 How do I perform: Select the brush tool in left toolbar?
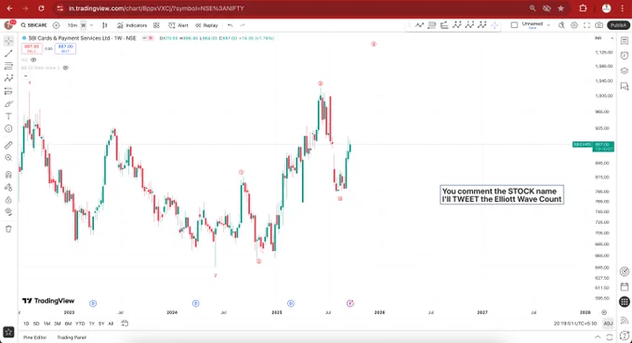(8, 104)
